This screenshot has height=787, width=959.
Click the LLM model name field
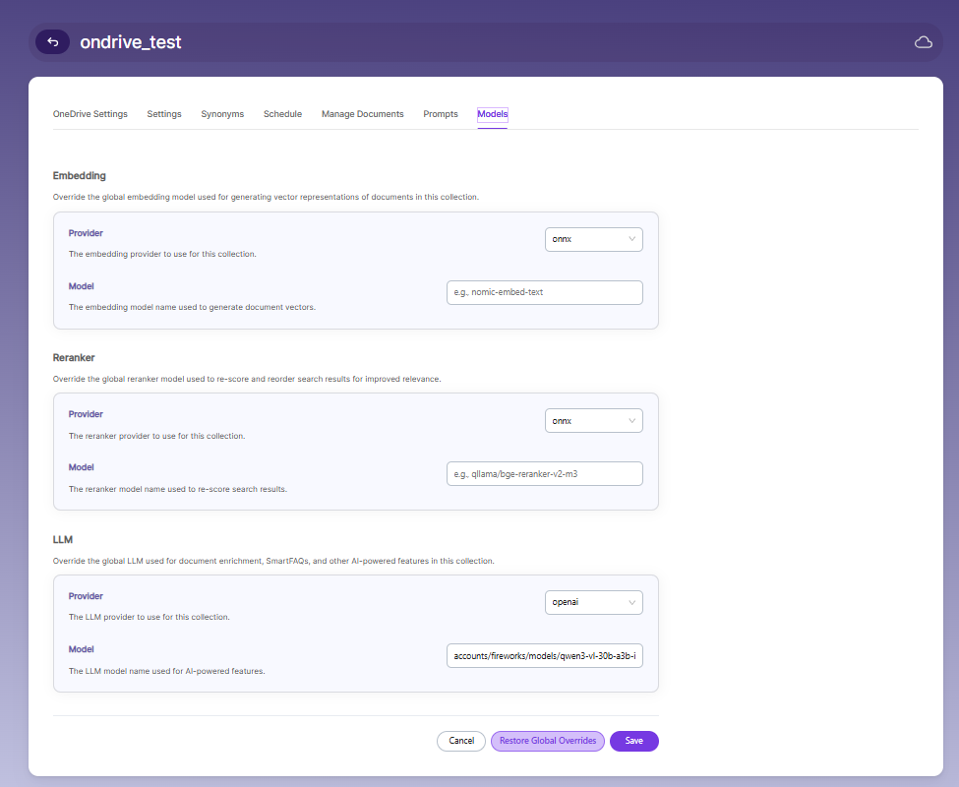pos(544,655)
